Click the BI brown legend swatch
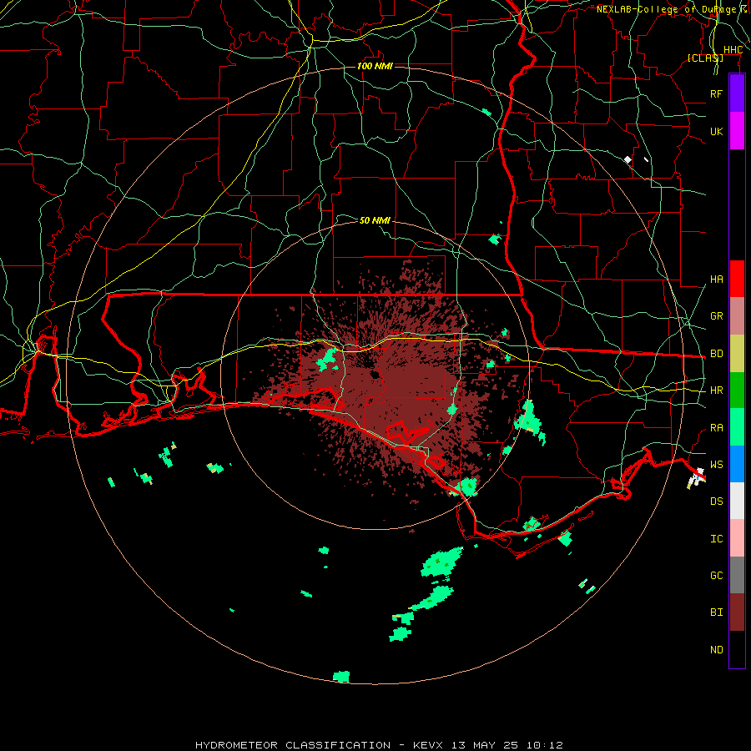The height and width of the screenshot is (751, 751). [737, 612]
